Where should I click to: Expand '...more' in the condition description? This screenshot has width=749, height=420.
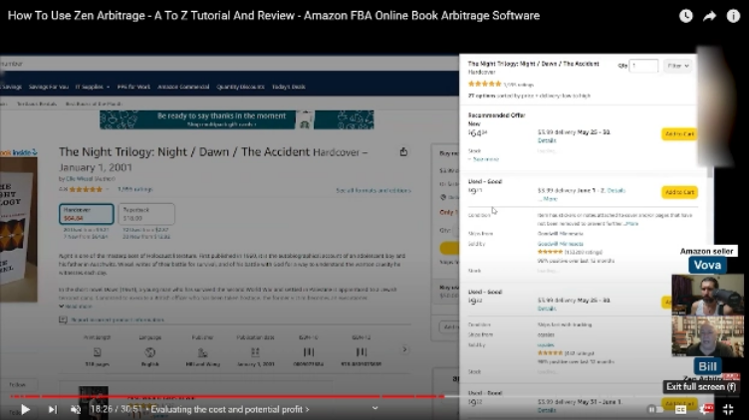coord(630,223)
